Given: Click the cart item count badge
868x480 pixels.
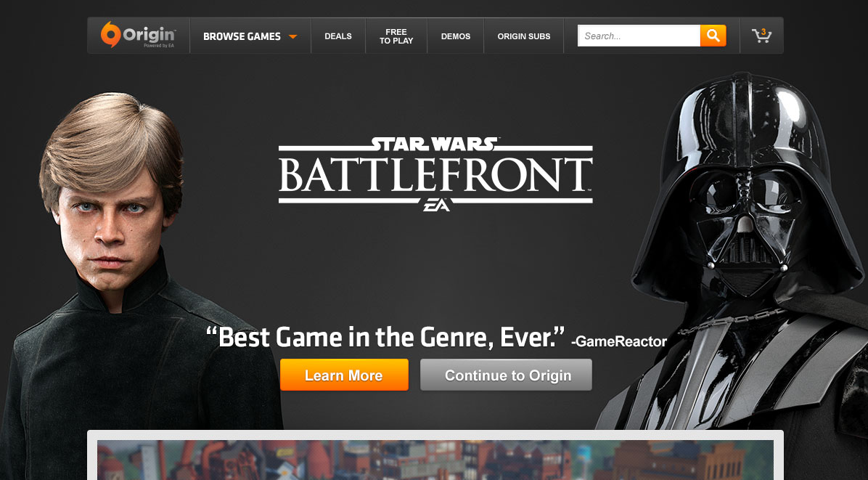Looking at the screenshot, I should tap(764, 31).
